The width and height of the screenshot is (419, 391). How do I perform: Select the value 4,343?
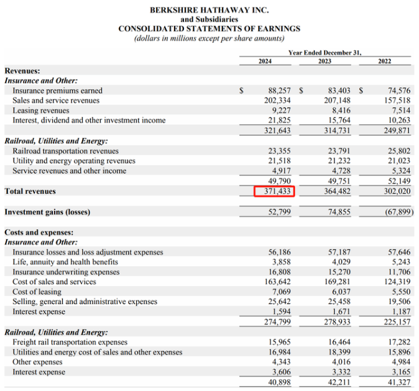282,362
